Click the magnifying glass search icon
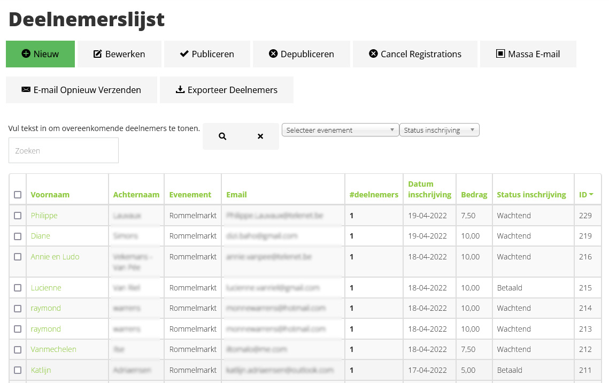Screen dimensions: 609x383 222,136
